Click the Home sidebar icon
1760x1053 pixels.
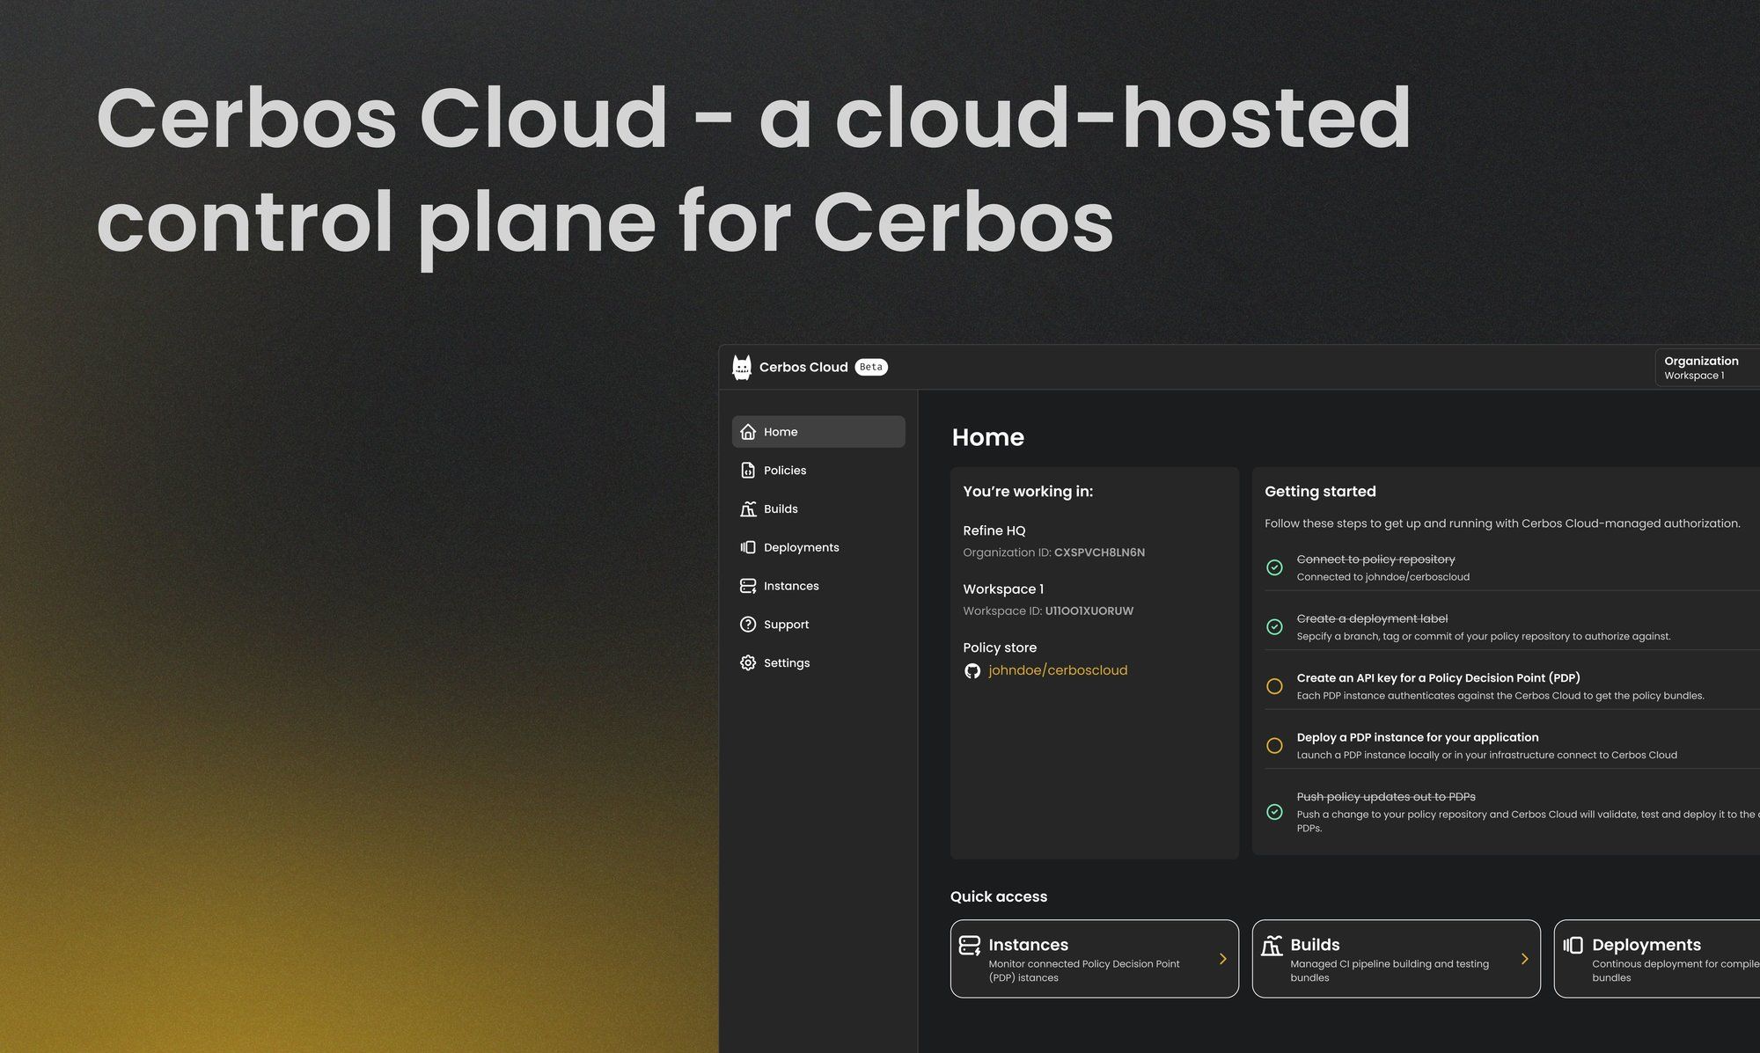coord(748,432)
